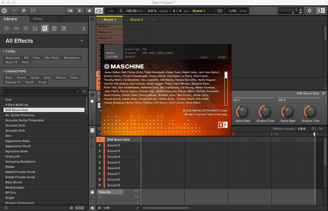Click the quick browse magnifier by 808 Boom Kick
This screenshot has width=328, height=211.
click(323, 93)
